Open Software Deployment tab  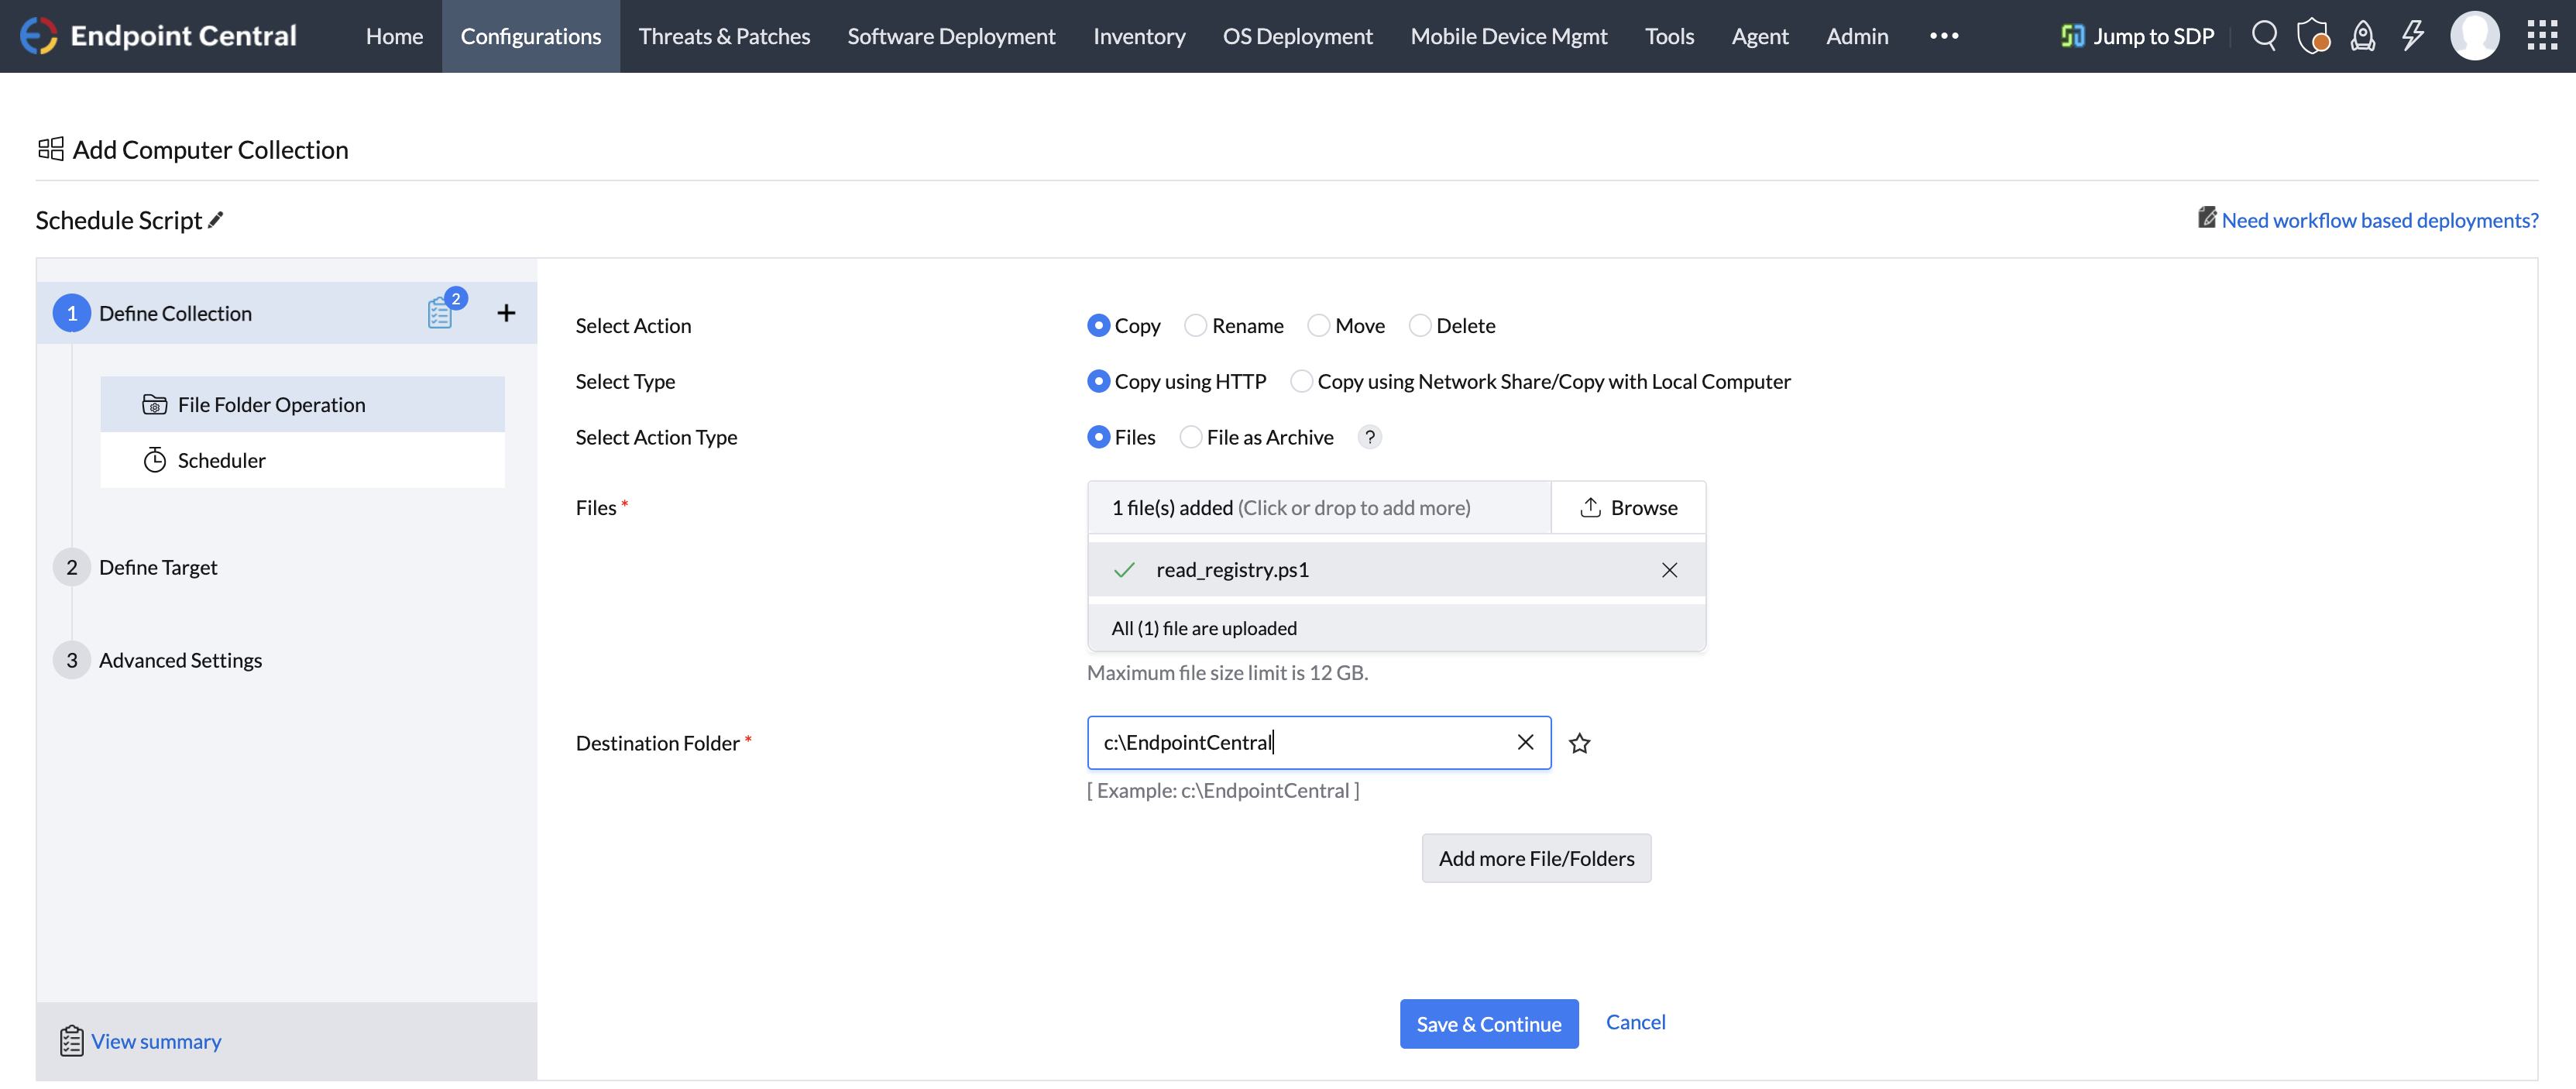[x=951, y=36]
